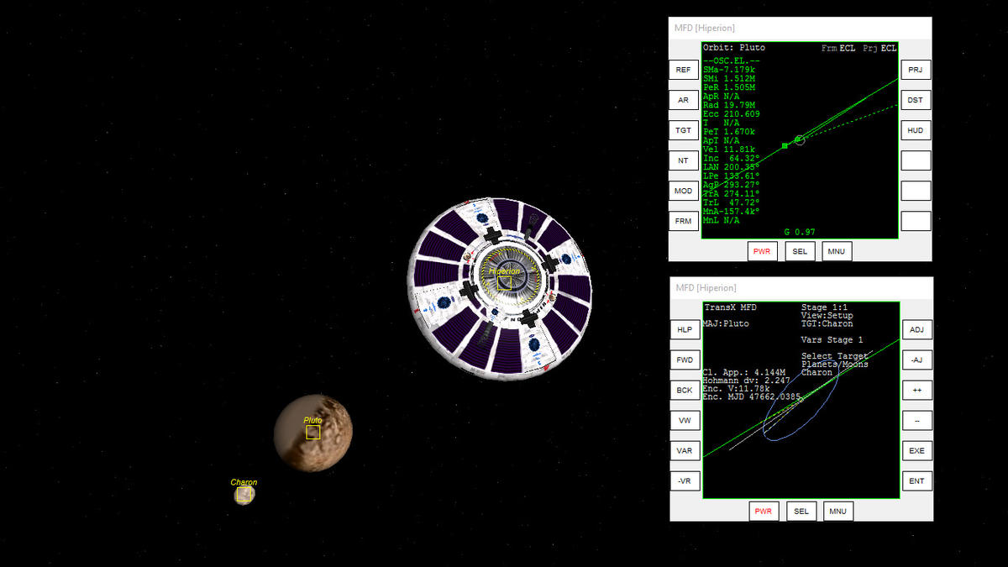Click the Pluto label text

[x=312, y=420]
